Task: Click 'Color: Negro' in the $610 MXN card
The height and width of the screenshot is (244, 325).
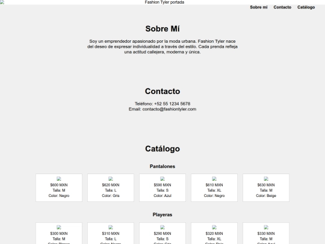Action: (x=214, y=196)
